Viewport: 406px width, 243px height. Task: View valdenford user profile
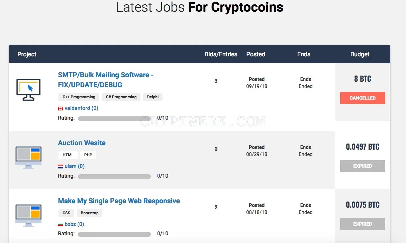[81, 108]
